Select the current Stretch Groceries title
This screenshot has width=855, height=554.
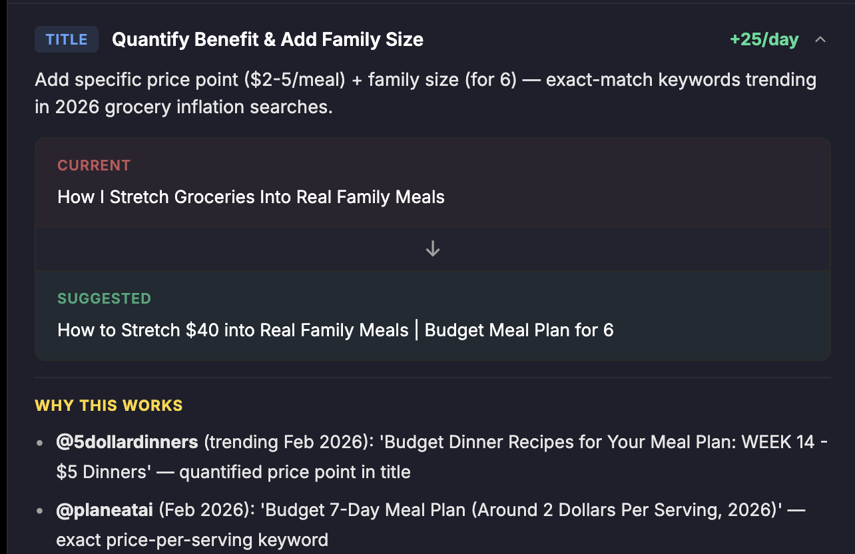tap(251, 197)
